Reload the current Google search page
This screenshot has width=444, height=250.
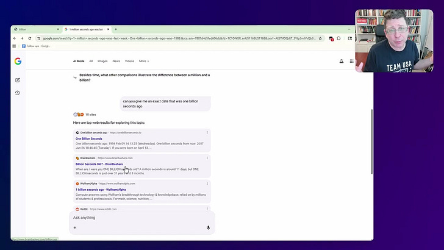pos(30,38)
